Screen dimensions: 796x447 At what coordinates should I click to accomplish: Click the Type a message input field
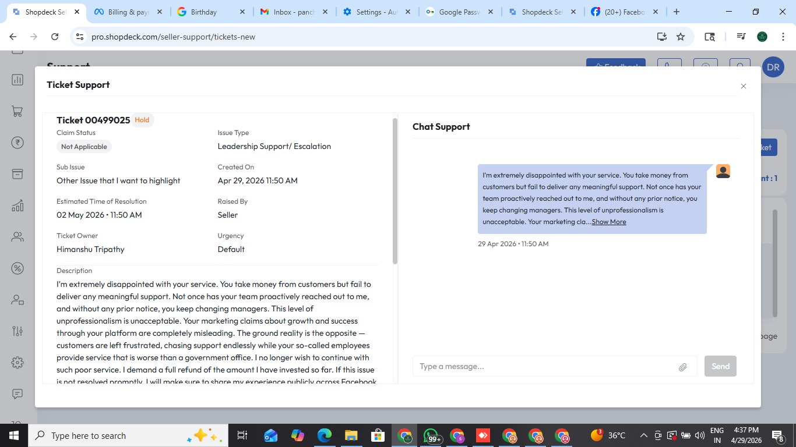pos(546,366)
